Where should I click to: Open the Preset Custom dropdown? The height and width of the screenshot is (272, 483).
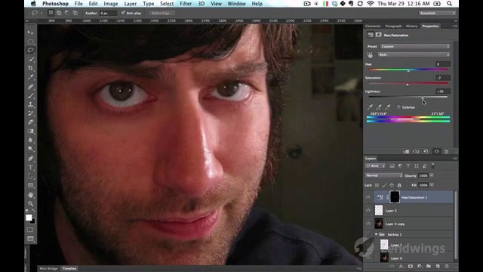pos(415,46)
